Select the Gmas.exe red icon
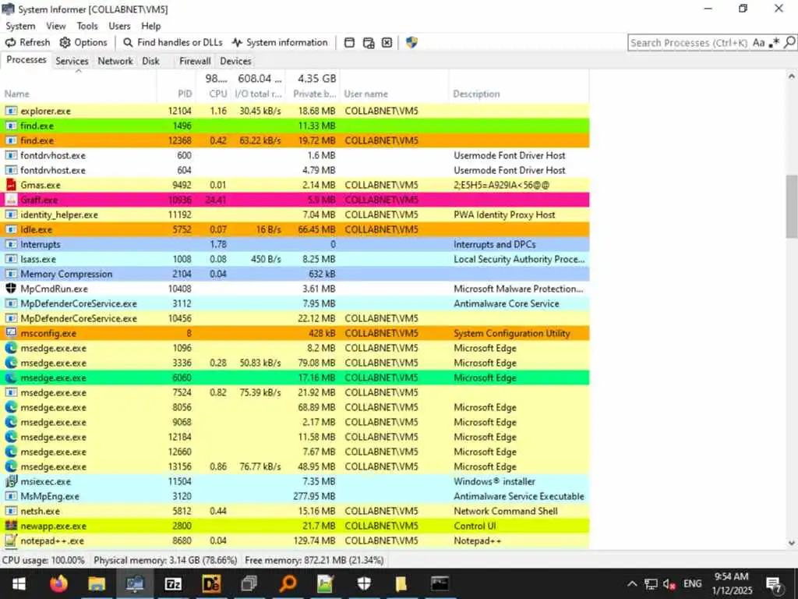This screenshot has width=798, height=599. click(11, 185)
